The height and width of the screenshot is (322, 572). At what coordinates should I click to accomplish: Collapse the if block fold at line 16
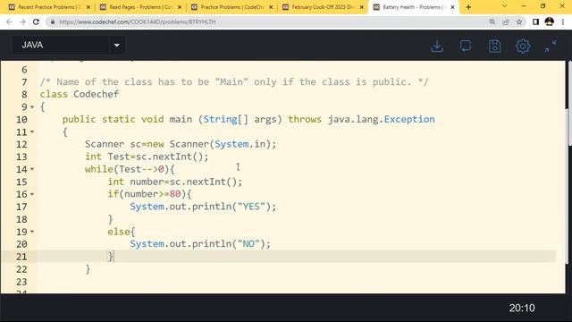point(32,194)
